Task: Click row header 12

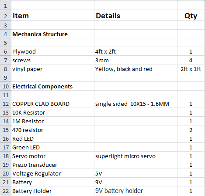Action: [x=5, y=104]
